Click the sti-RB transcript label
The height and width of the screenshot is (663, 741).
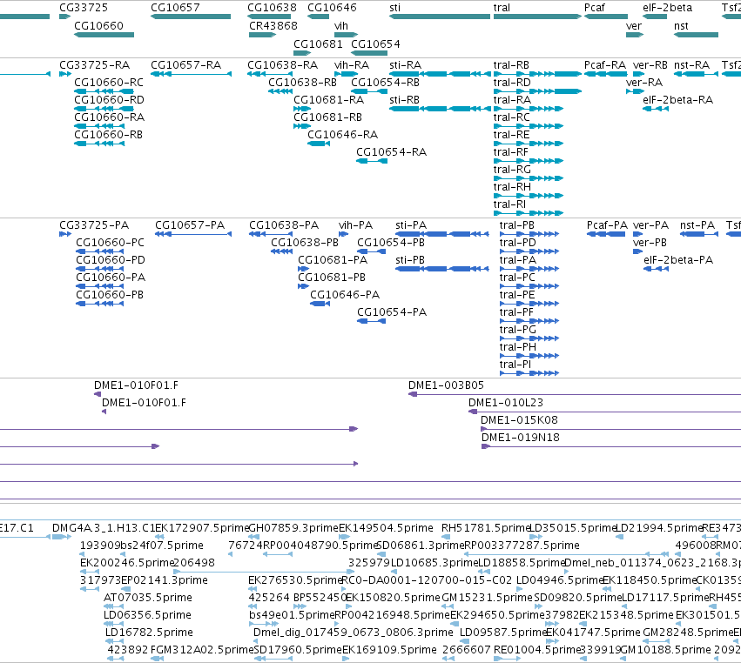(404, 100)
